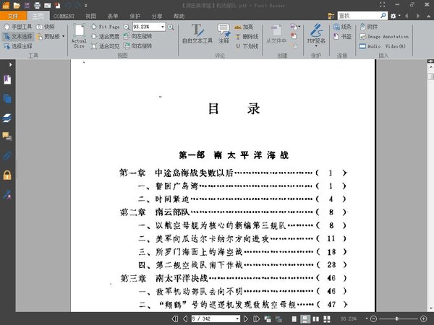Click the PDF Sign (PDF签名) icon

[316, 33]
